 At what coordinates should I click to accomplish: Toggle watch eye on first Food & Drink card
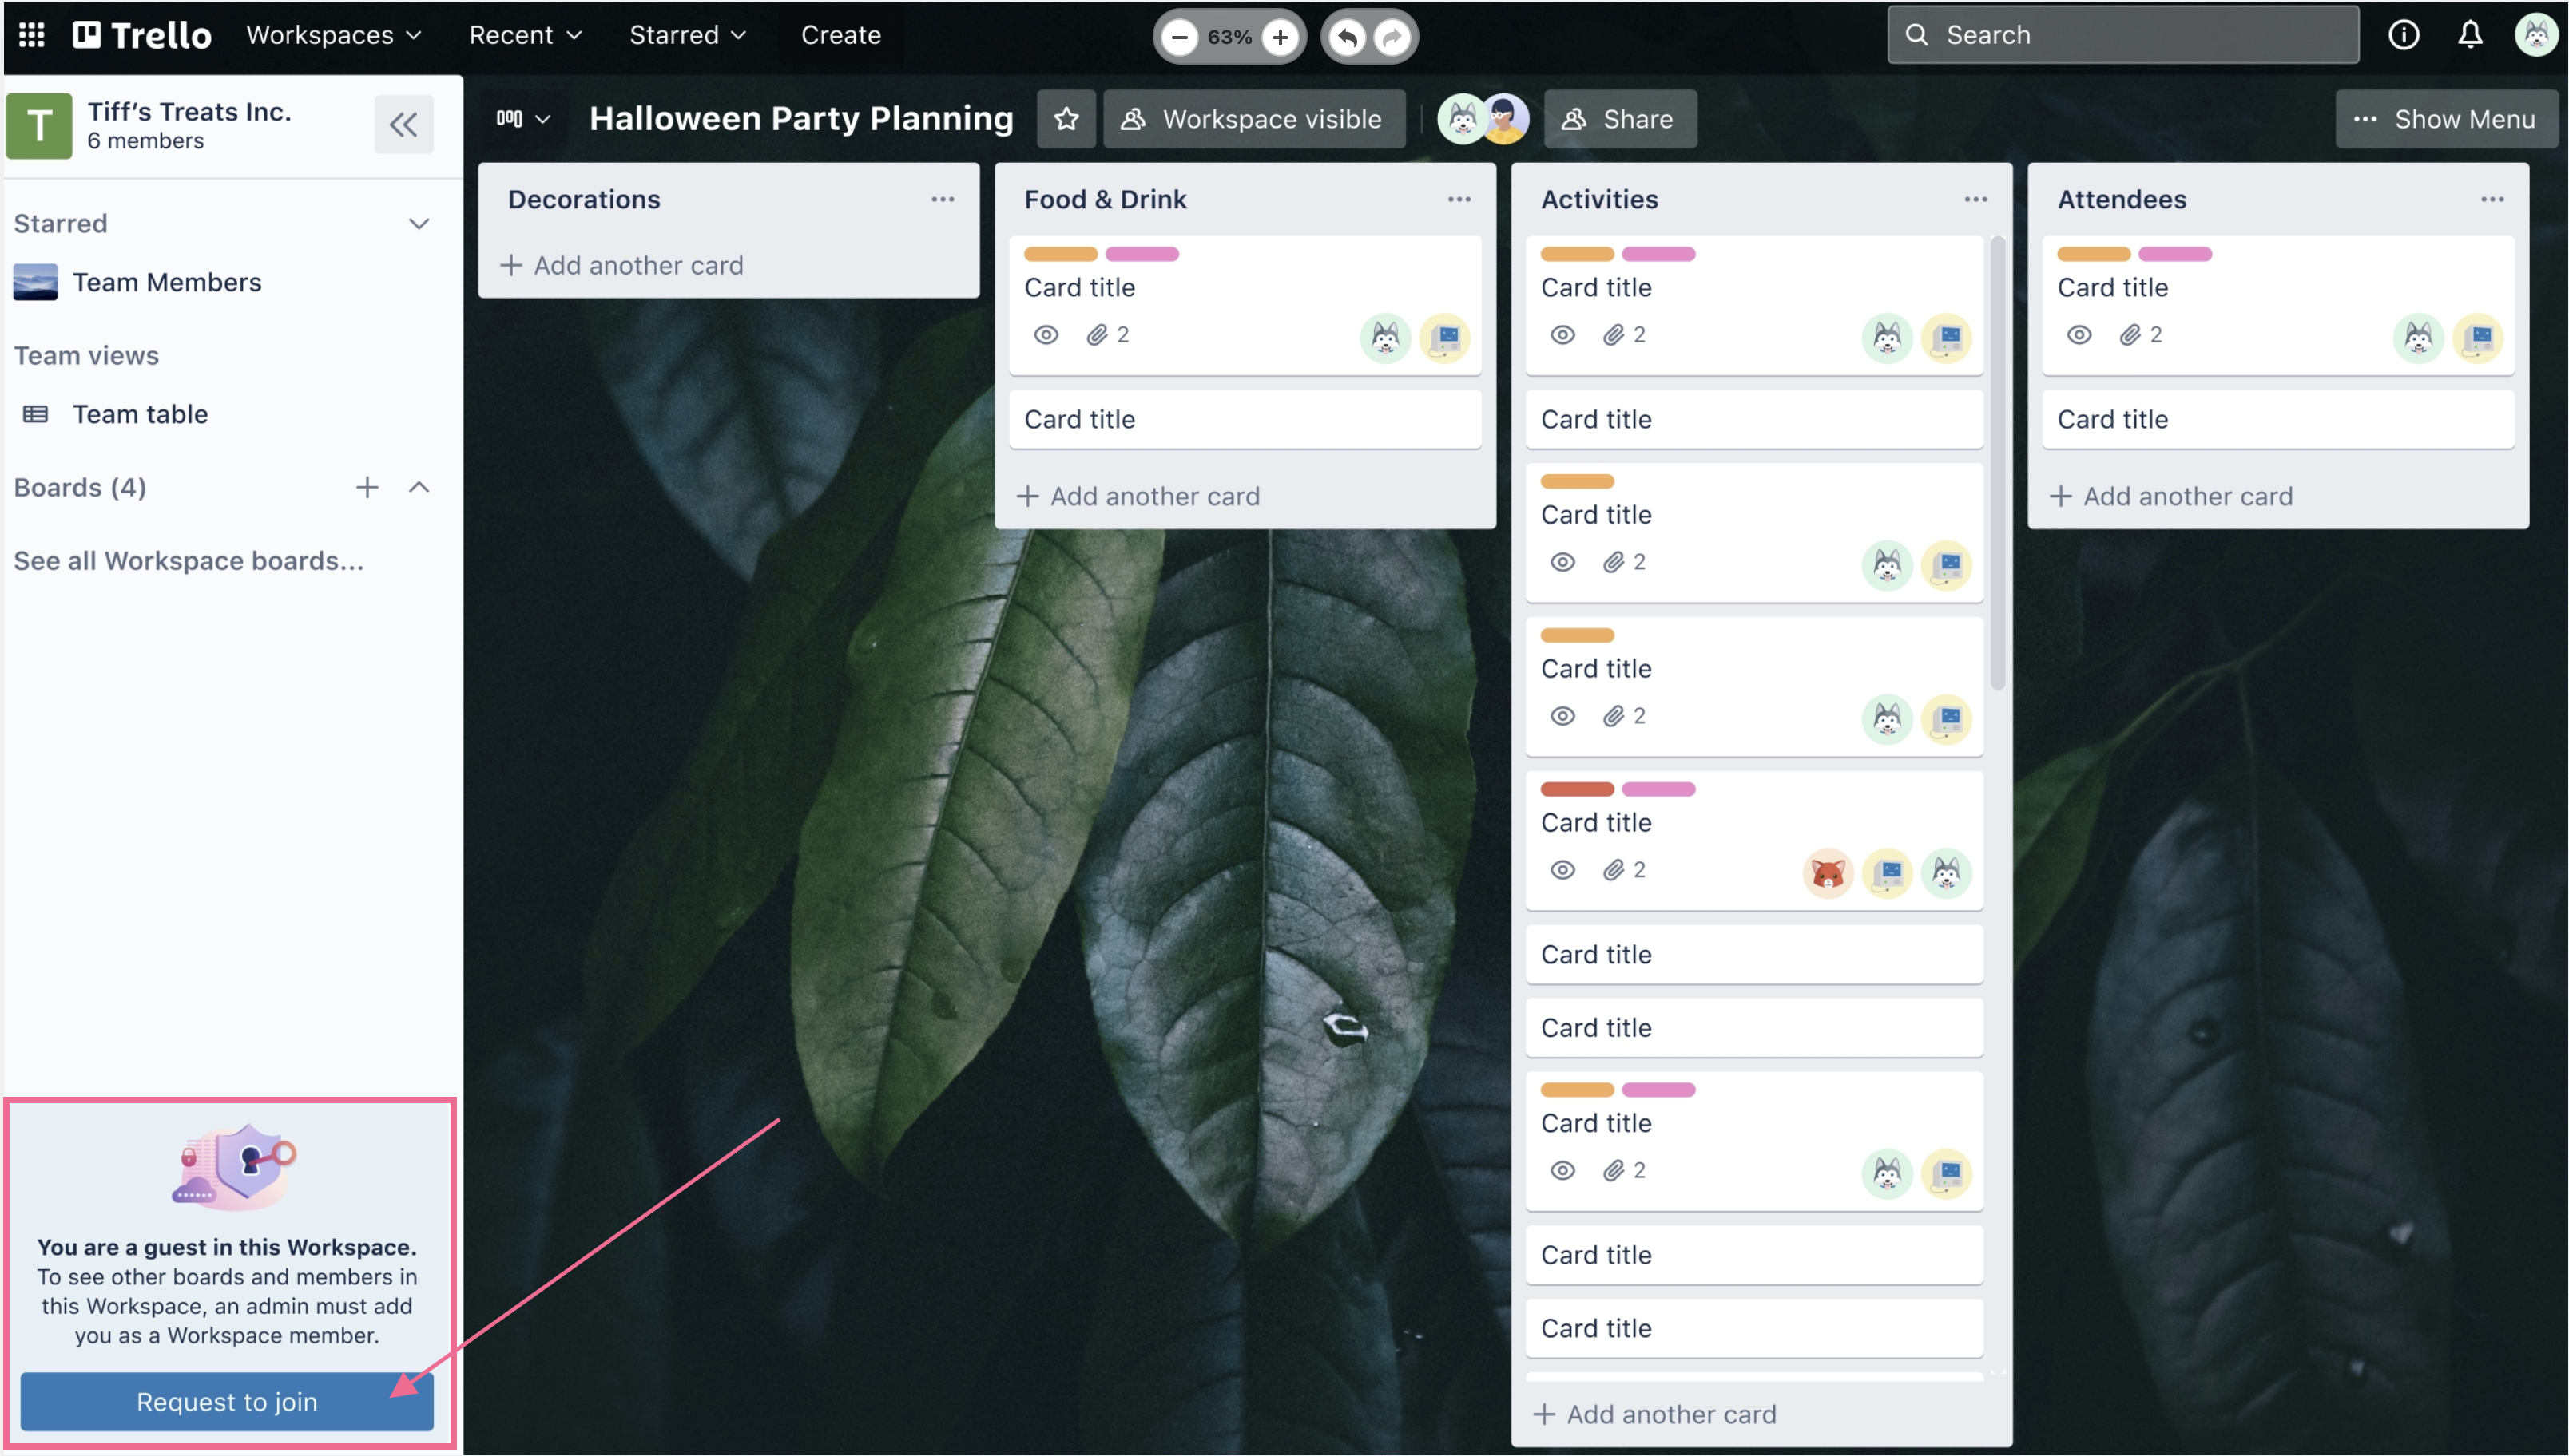coord(1046,335)
